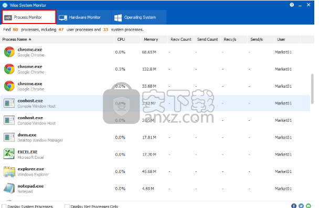The image size is (319, 208).
Task: Sort by the Send/s column header
Action: coord(261,39)
